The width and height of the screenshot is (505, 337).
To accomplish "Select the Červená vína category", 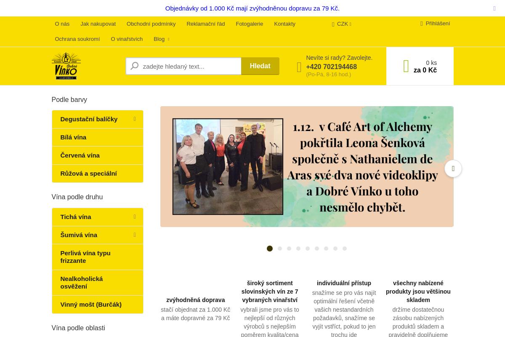I will pyautogui.click(x=98, y=155).
